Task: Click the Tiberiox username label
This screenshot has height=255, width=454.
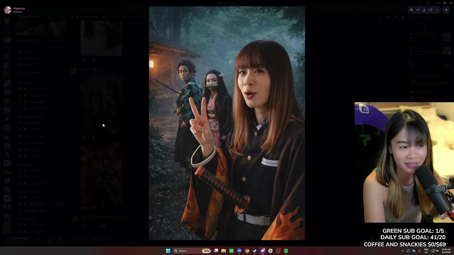Action: (19, 8)
